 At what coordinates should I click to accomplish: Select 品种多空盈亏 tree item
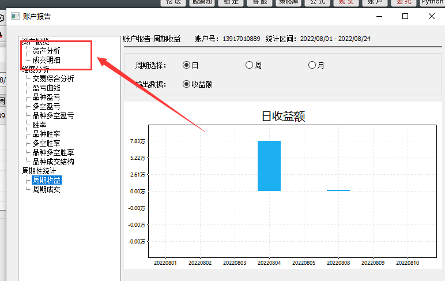53,115
